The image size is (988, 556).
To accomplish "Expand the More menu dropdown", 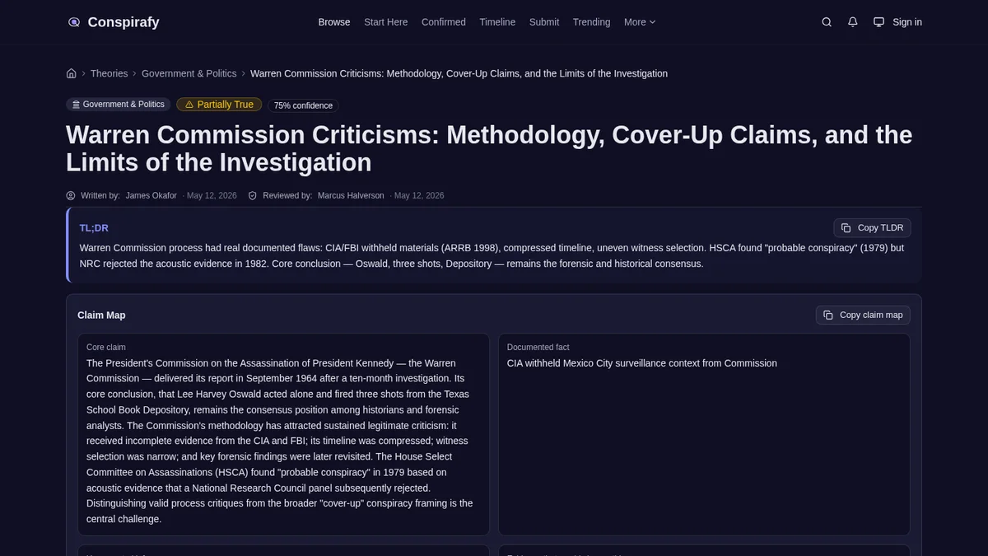I will (x=640, y=22).
